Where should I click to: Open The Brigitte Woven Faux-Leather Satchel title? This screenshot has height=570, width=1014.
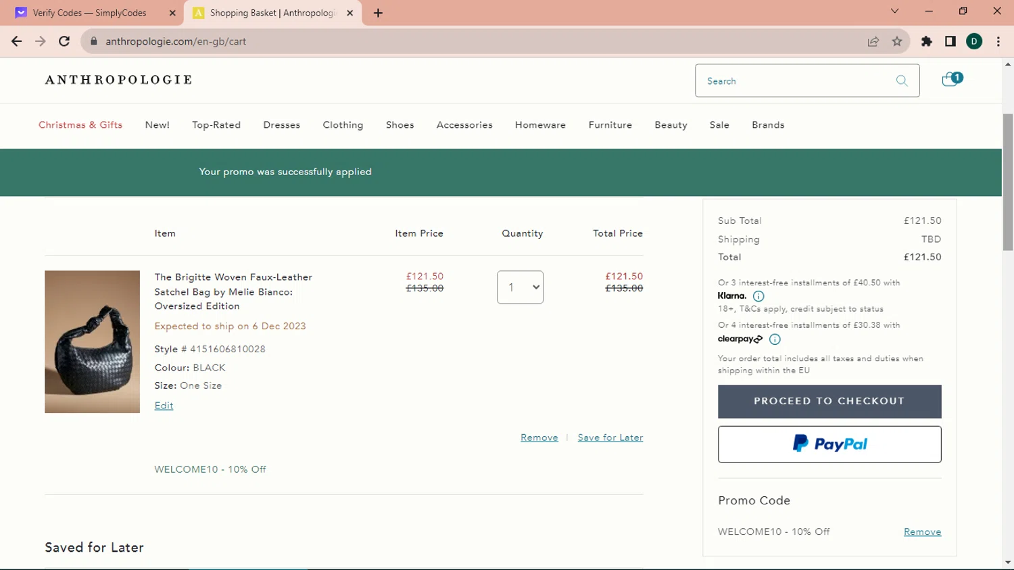coord(233,291)
